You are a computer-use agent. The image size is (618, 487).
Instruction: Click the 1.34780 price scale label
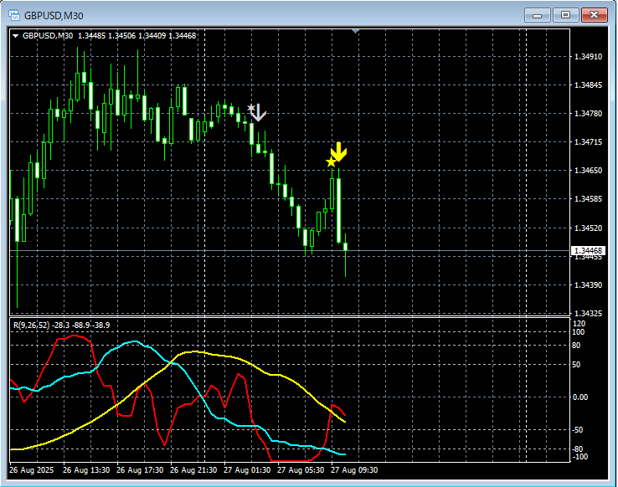(588, 114)
